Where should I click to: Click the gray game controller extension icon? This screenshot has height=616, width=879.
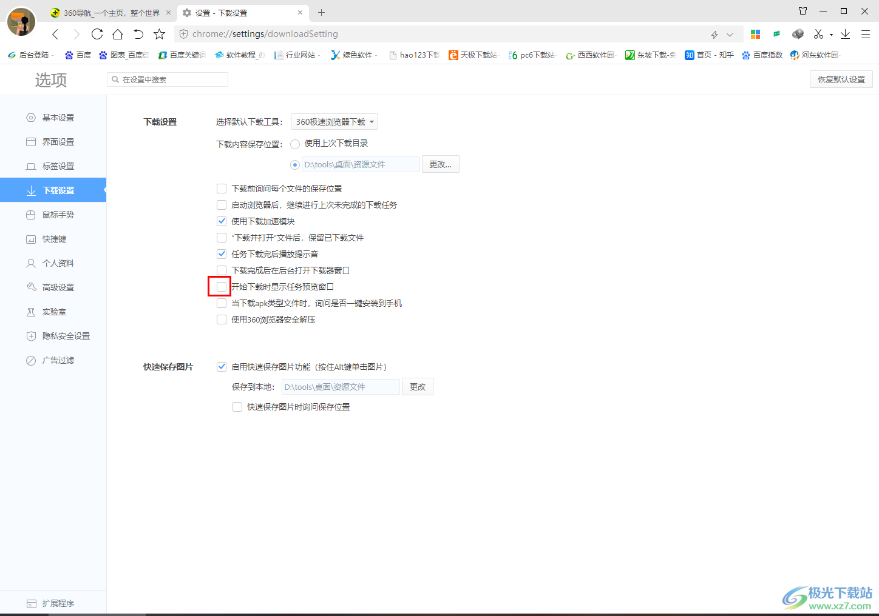(x=798, y=34)
